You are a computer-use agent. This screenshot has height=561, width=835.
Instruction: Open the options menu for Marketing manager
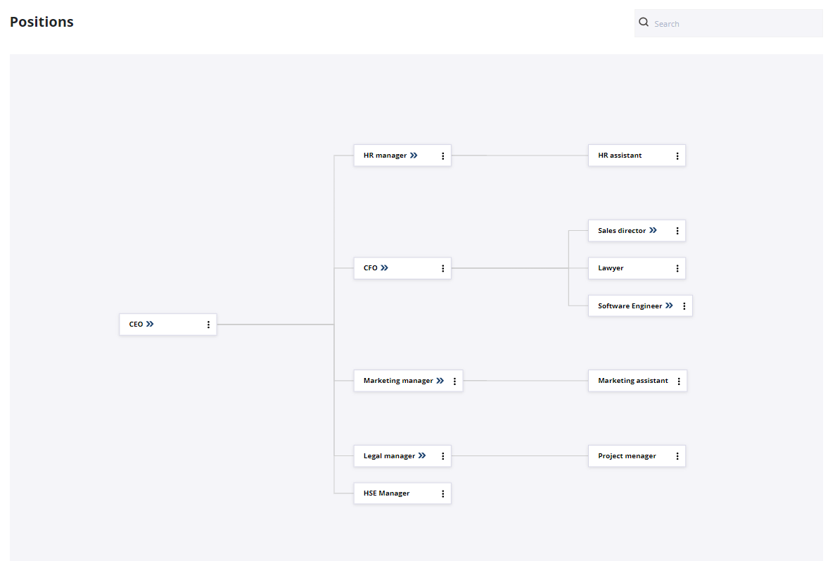coord(454,381)
